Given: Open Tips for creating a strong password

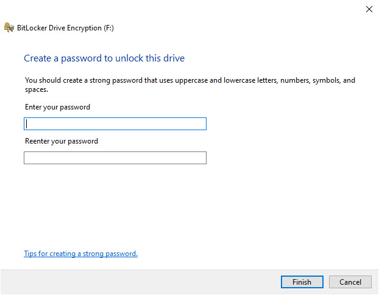Looking at the screenshot, I should 80,254.
